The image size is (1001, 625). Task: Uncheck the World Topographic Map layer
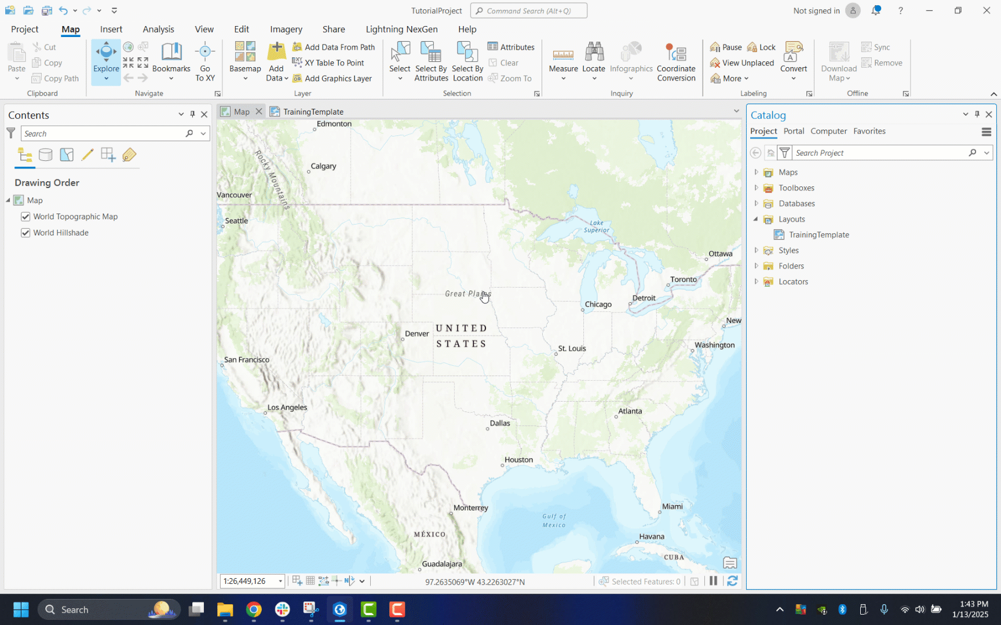point(25,216)
